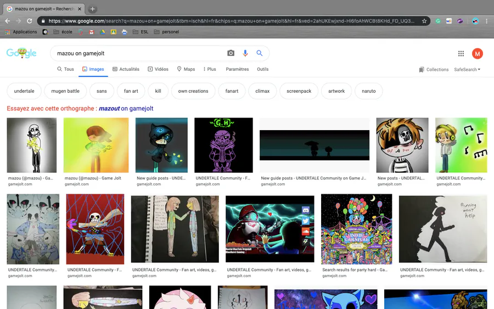
Task: Open the red background skeleton with sword thumbnail
Action: point(95,229)
